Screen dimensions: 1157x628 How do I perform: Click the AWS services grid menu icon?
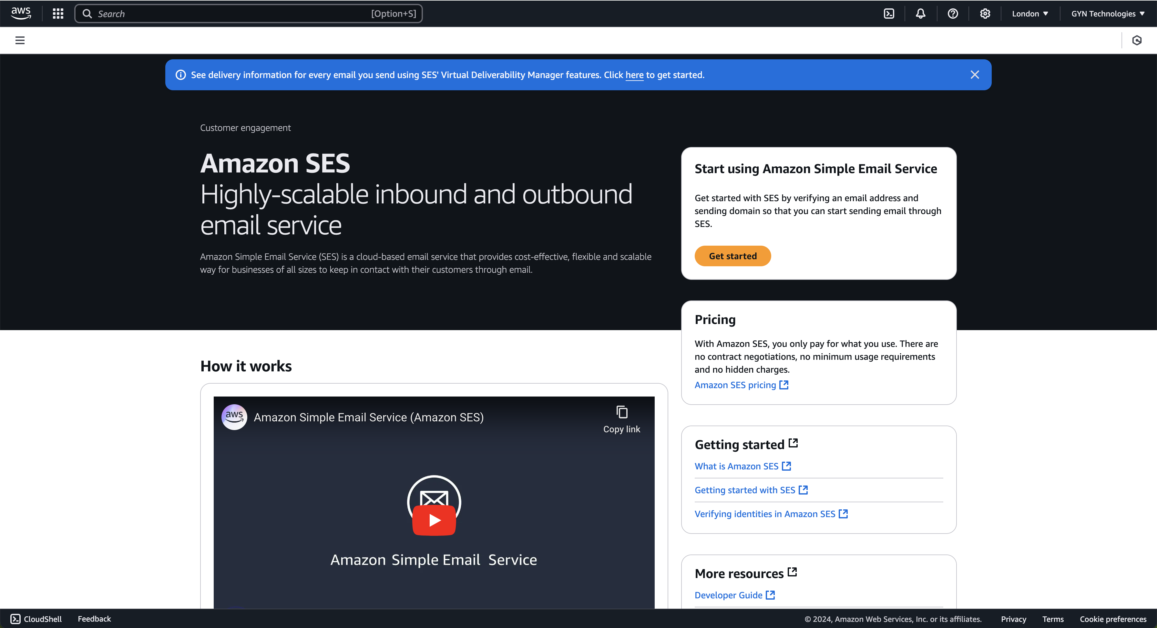click(58, 13)
